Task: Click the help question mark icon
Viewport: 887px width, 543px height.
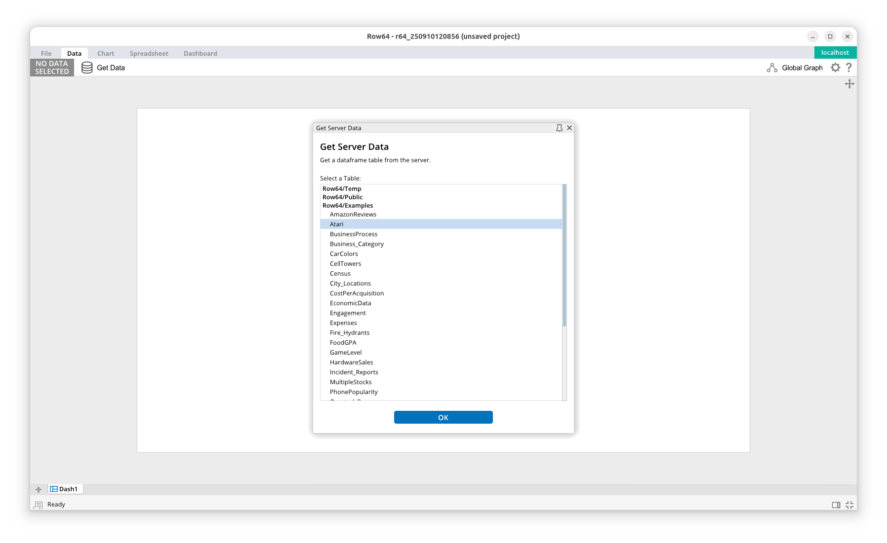Action: click(x=849, y=68)
